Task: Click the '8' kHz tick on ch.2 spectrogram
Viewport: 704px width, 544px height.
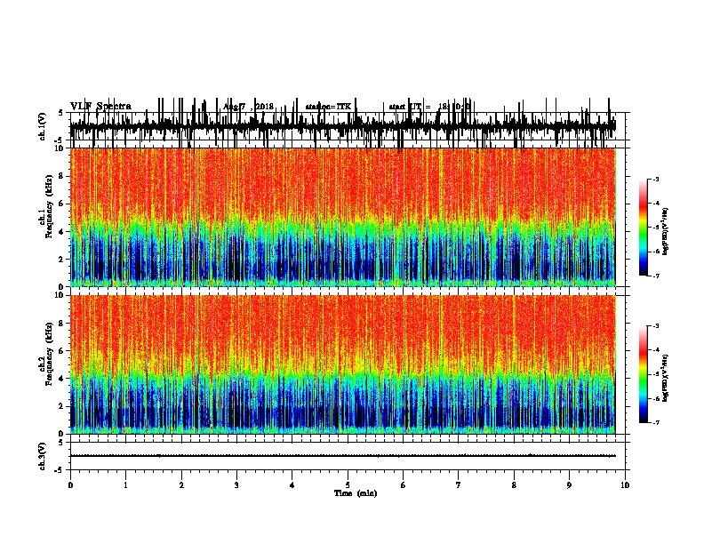Action: 62,324
